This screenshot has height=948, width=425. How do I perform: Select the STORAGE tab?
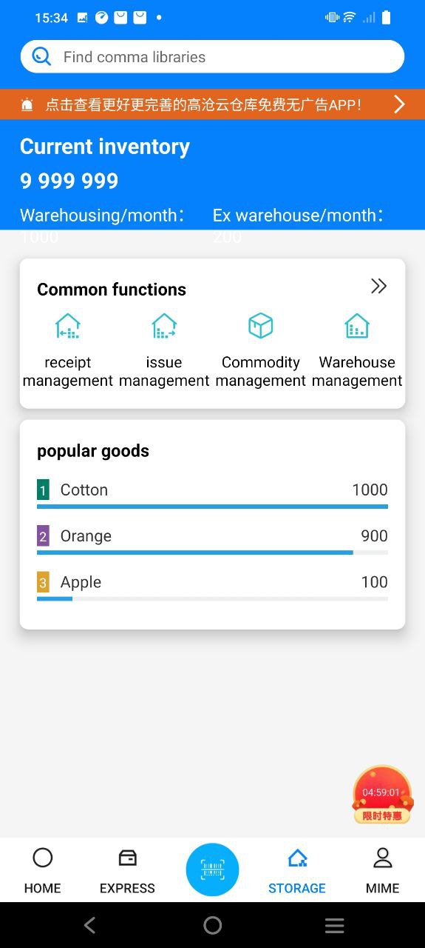coord(297,870)
